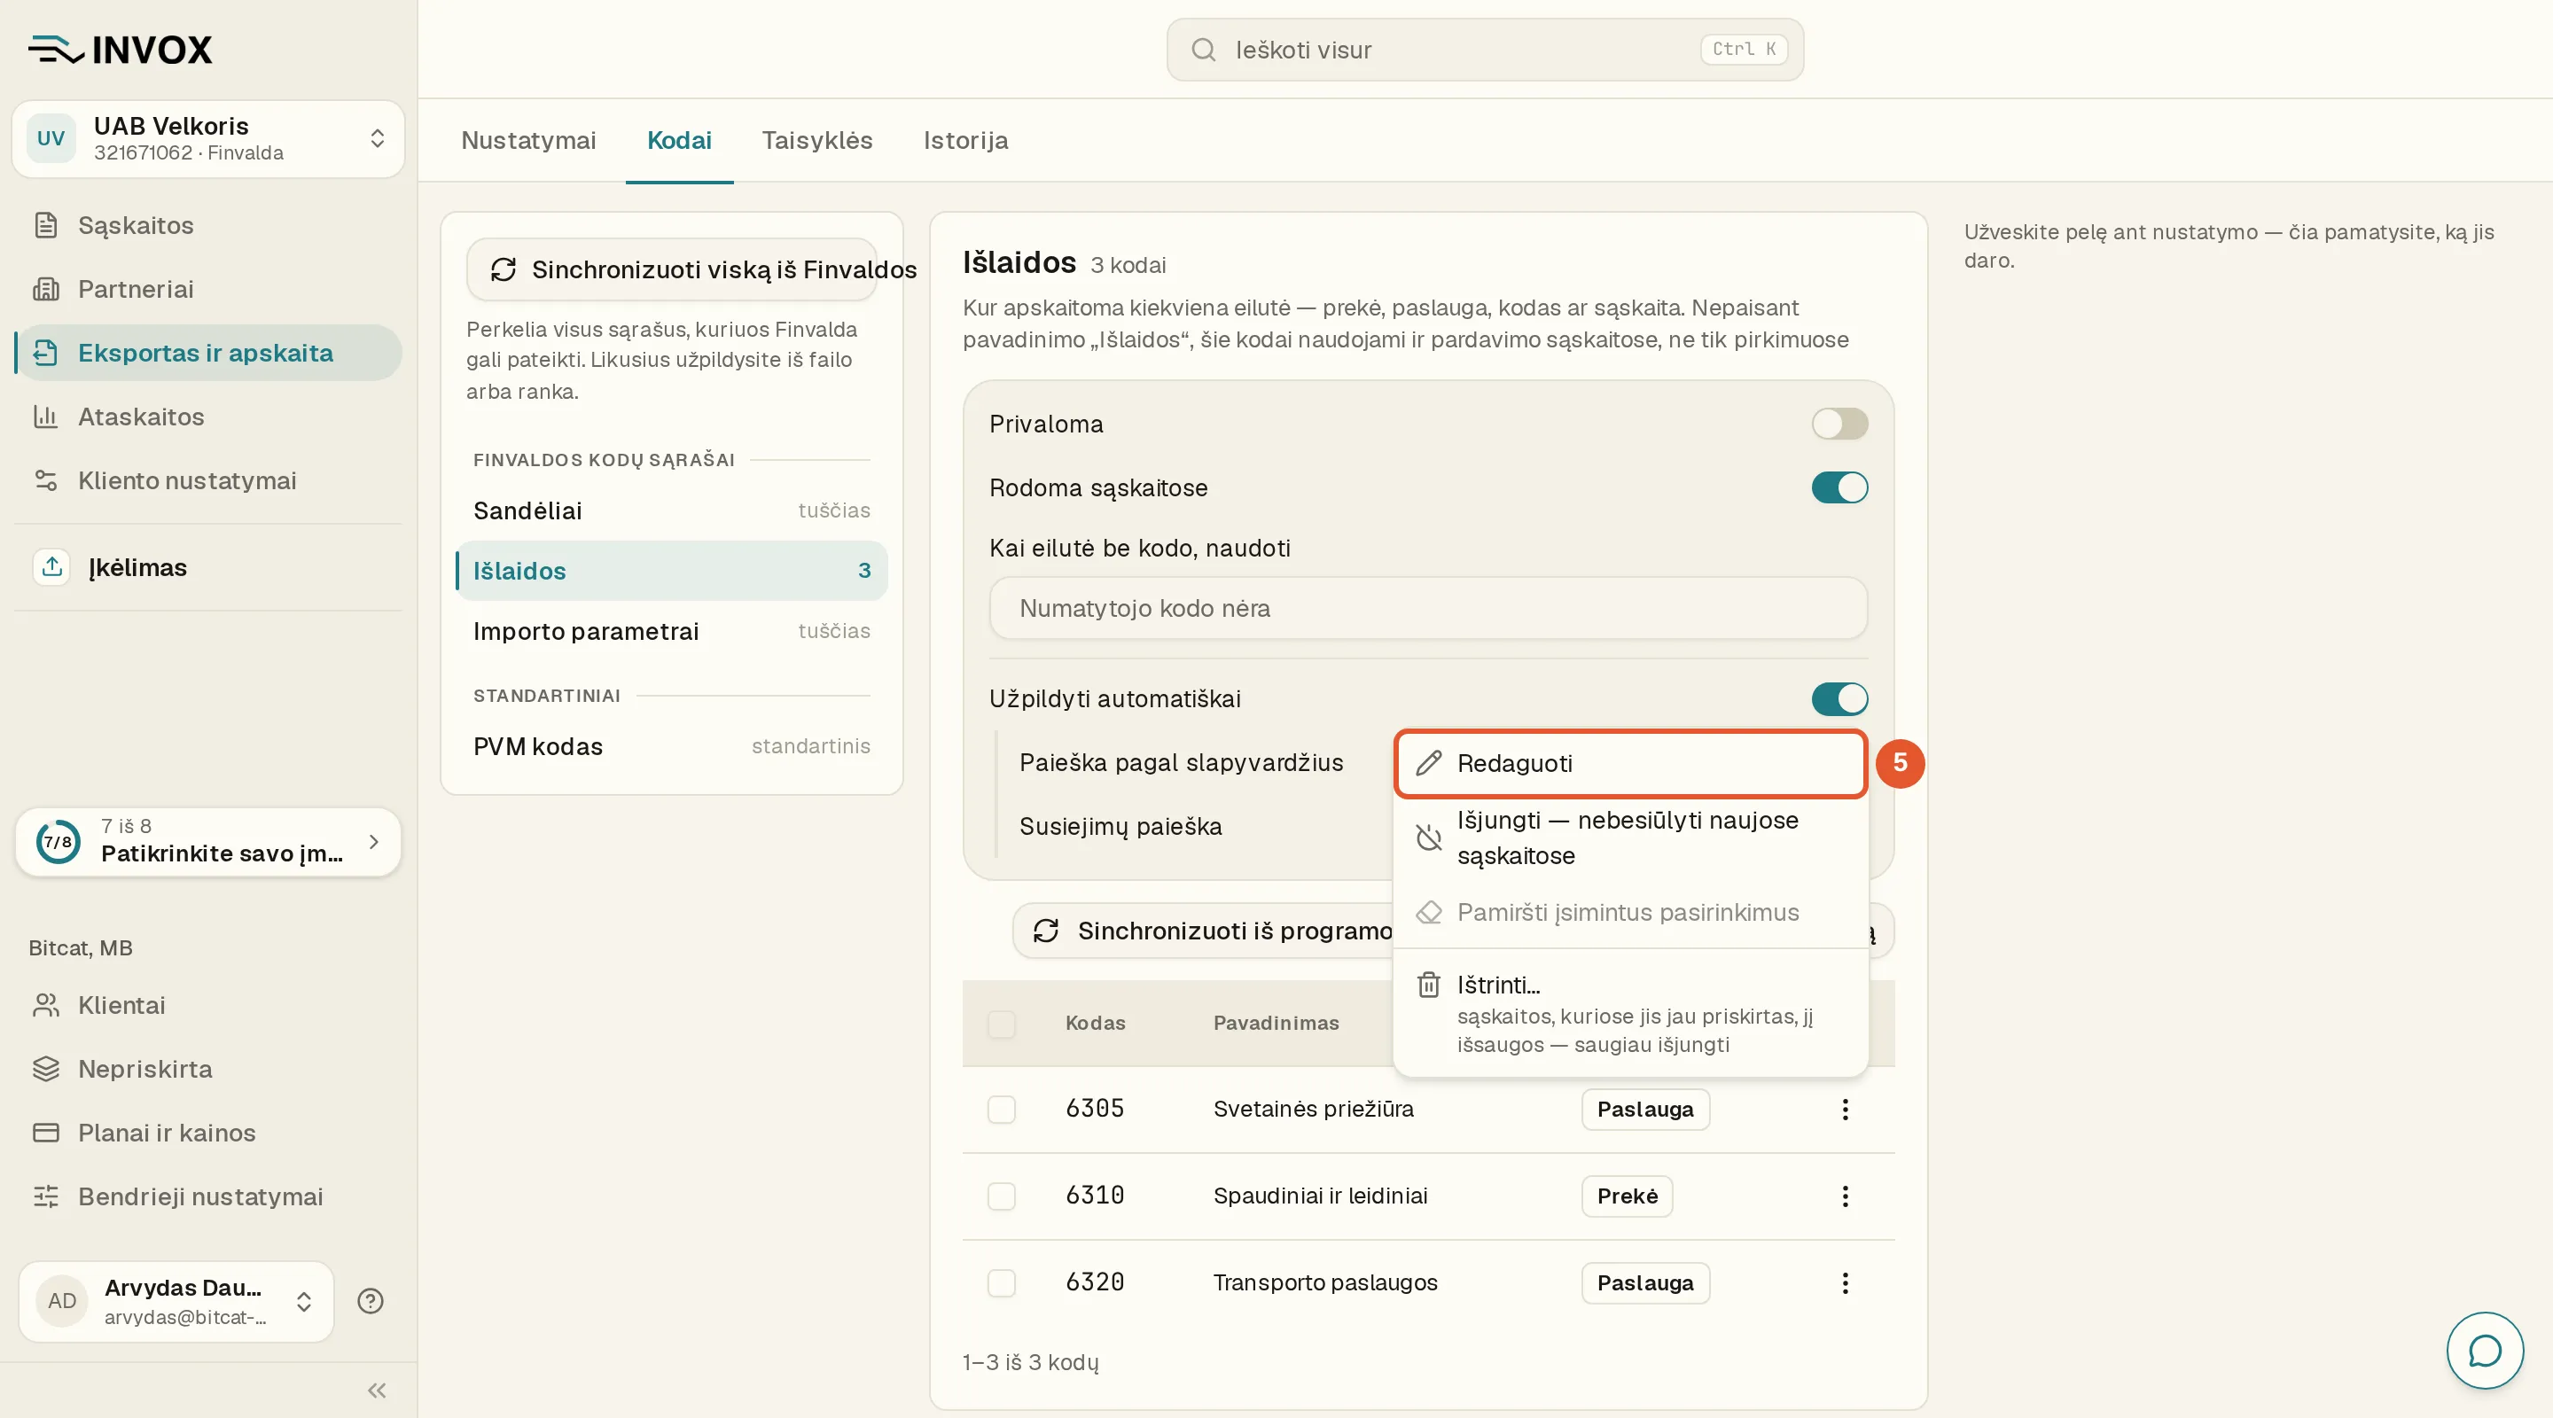The image size is (2553, 1418).
Task: Open the Arvydas Dau... account menu
Action: 176,1301
